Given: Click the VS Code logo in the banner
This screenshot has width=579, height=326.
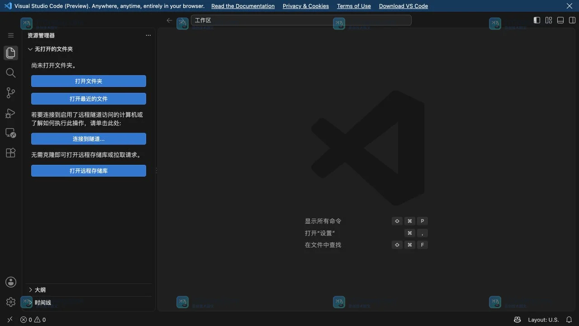Looking at the screenshot, I should click(8, 6).
